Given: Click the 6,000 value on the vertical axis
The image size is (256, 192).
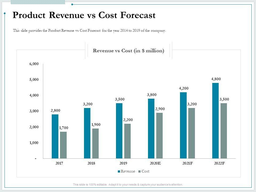Looking at the screenshot, I should point(34,64).
